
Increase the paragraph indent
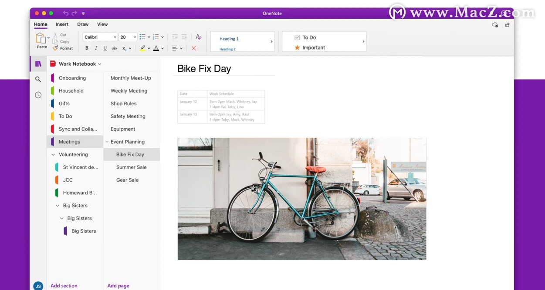click(x=184, y=37)
